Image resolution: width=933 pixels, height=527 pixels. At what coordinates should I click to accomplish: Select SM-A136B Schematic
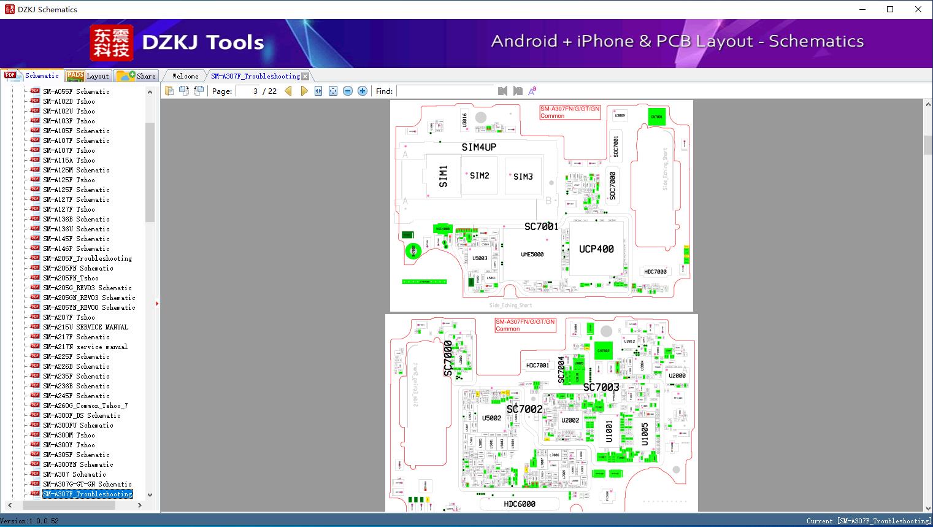pyautogui.click(x=76, y=219)
